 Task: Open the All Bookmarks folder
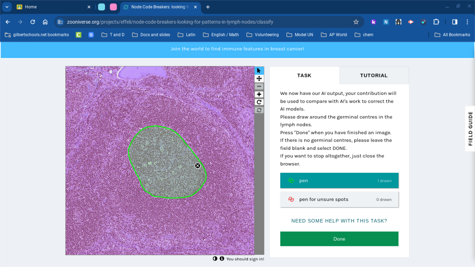pos(452,35)
